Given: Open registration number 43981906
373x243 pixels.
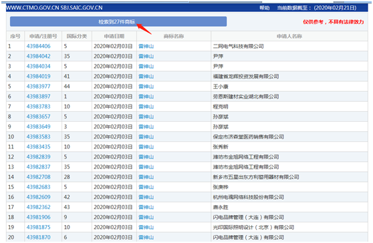Looking at the screenshot, I should 39,218.
